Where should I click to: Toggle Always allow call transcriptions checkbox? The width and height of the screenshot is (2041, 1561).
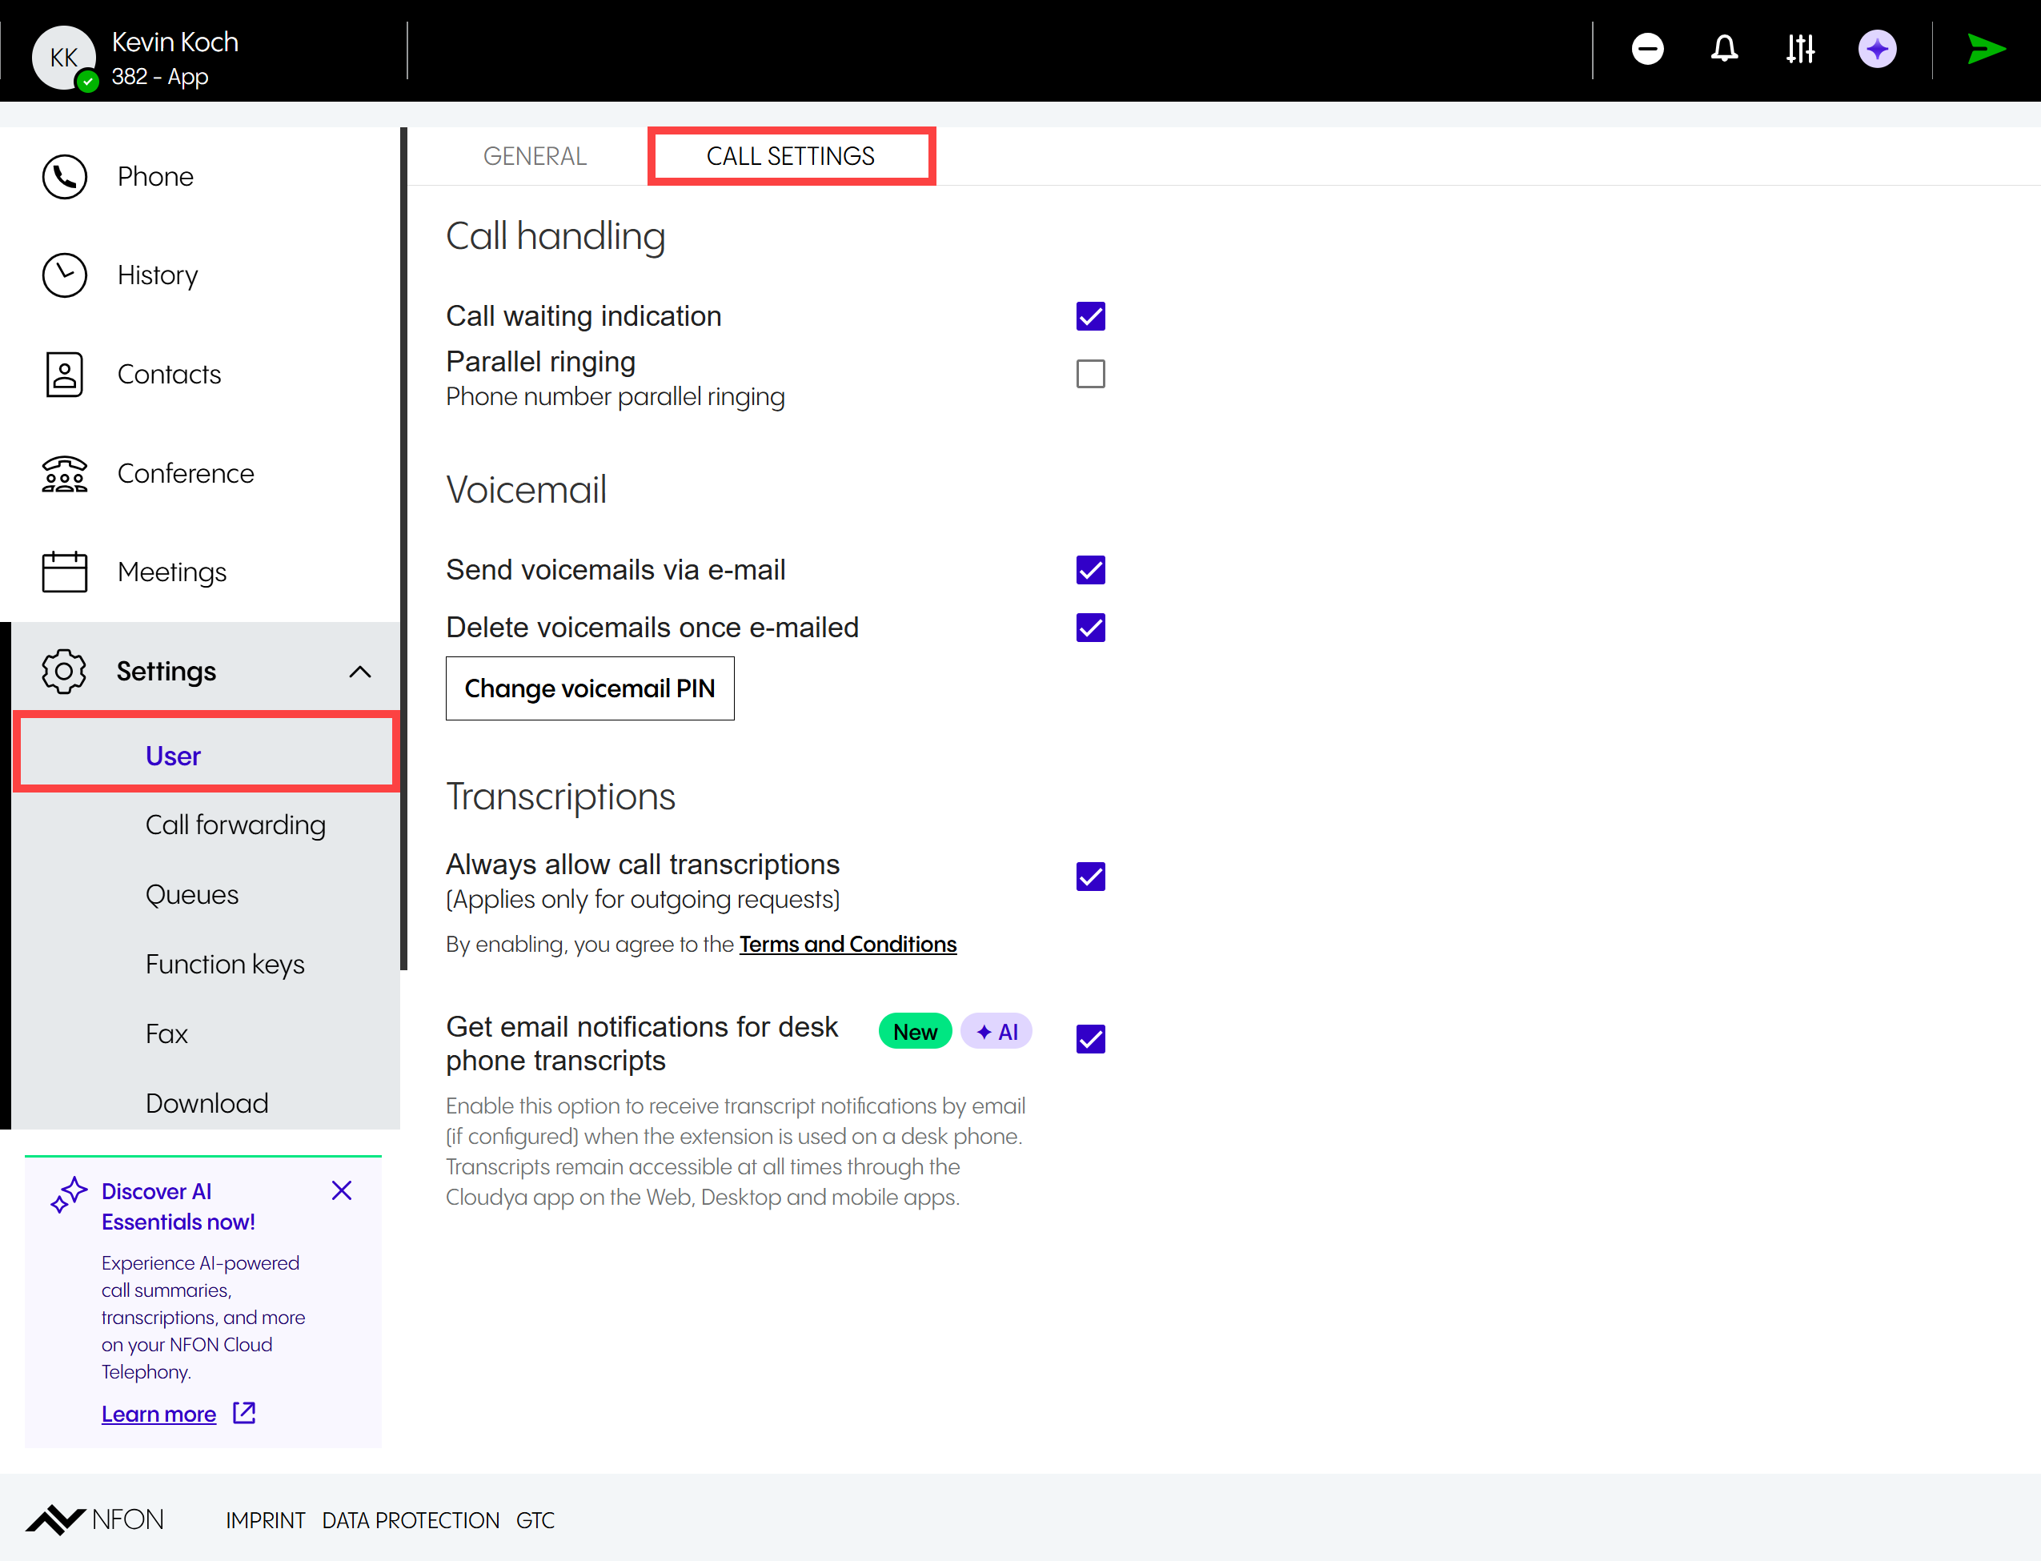pos(1091,877)
